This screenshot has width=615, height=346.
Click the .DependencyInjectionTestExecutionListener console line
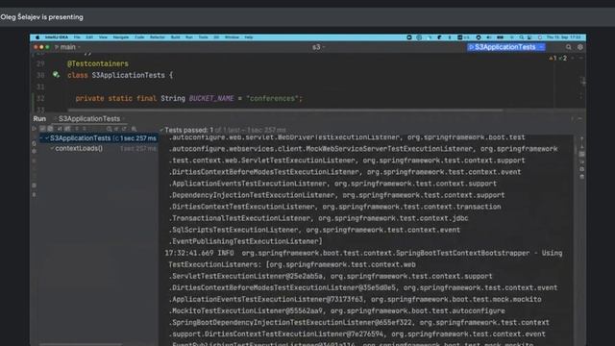pyautogui.click(x=336, y=195)
